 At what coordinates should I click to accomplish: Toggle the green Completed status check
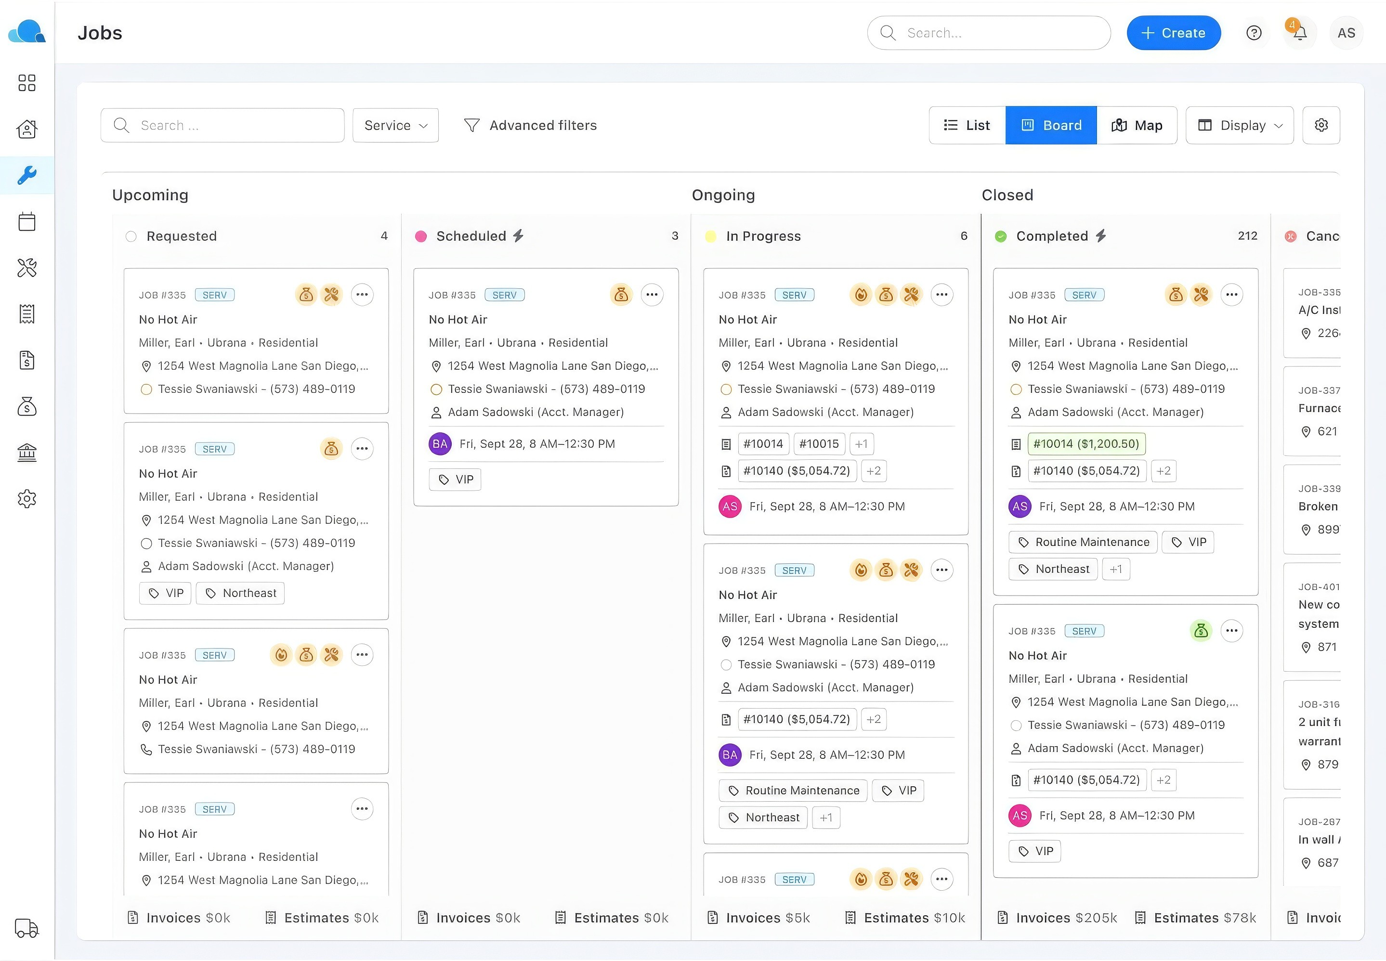[1001, 236]
